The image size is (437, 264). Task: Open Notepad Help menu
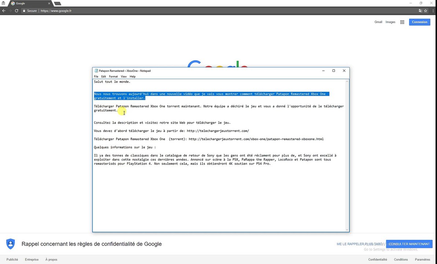click(x=133, y=76)
